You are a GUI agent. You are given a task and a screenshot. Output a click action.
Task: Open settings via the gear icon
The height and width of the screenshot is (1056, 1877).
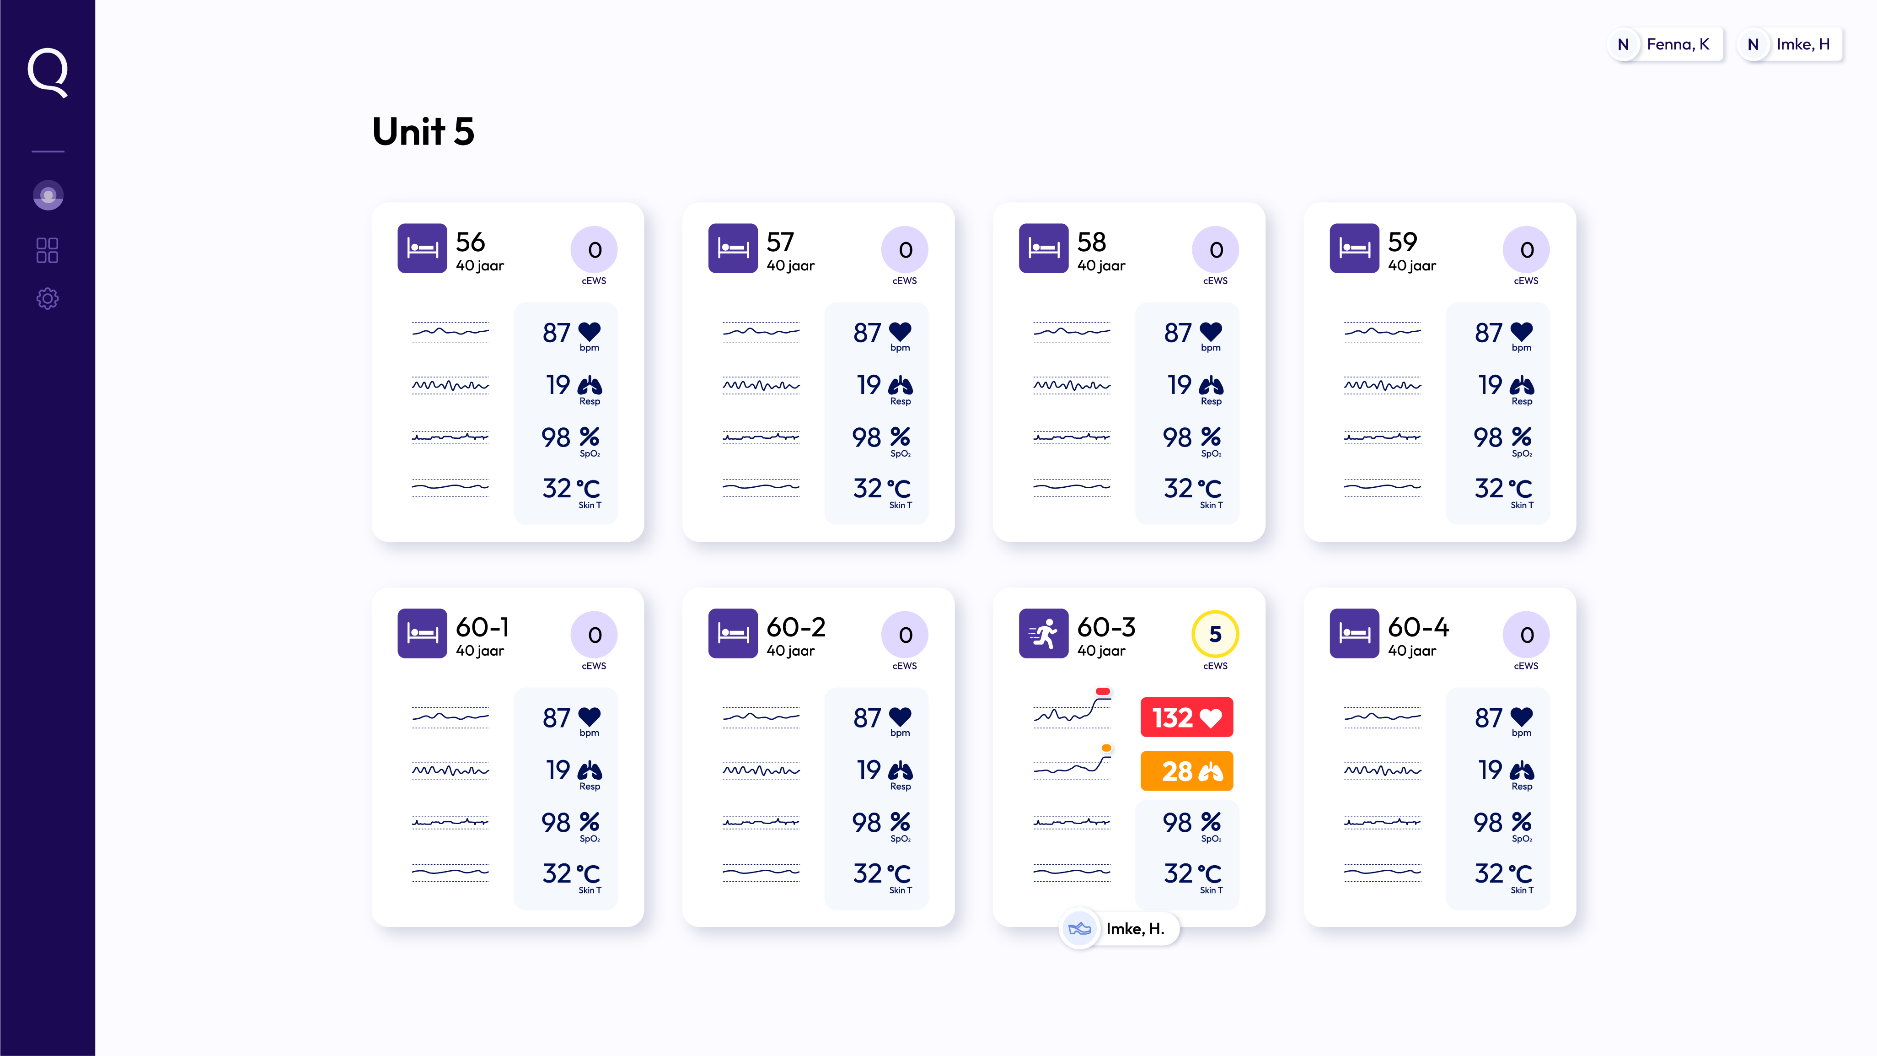pos(48,298)
